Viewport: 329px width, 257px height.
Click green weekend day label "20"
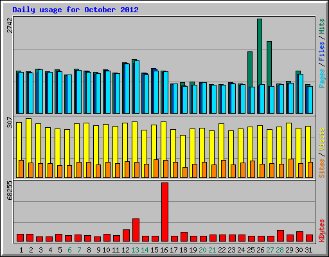click(x=202, y=250)
